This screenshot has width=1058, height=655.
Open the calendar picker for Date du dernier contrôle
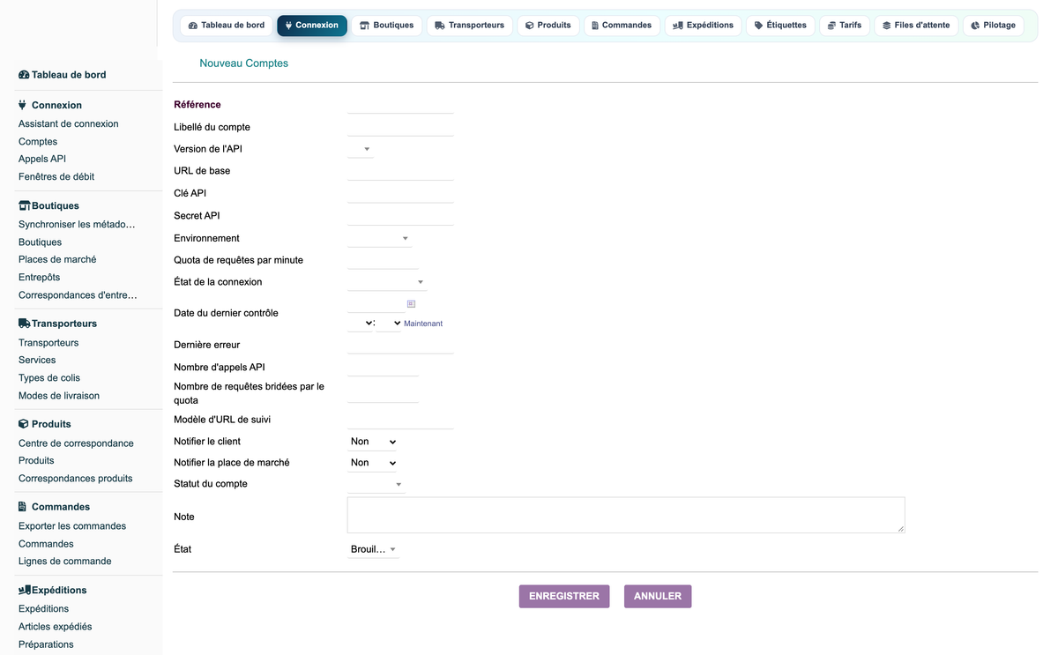tap(411, 303)
